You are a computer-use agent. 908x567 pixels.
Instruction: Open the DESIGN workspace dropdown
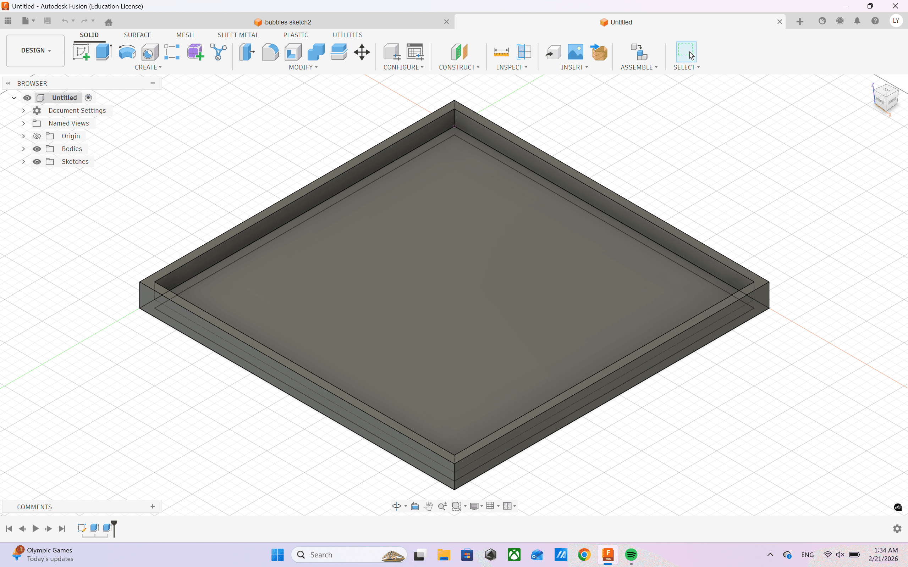coord(35,50)
